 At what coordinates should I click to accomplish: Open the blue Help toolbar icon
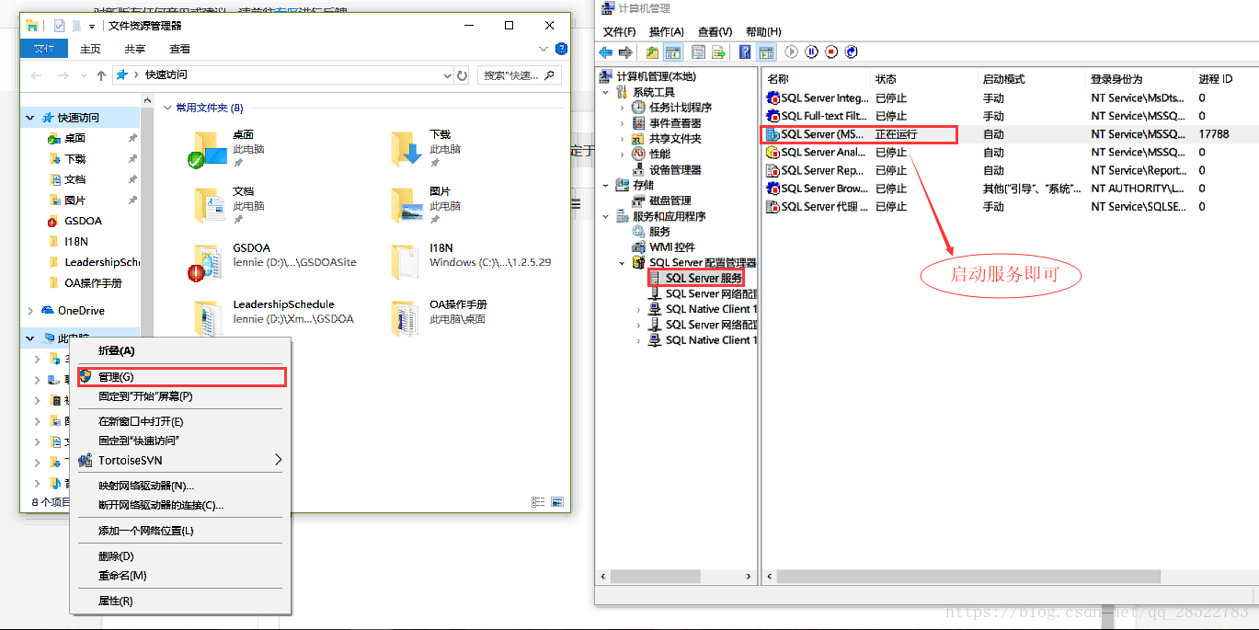745,52
